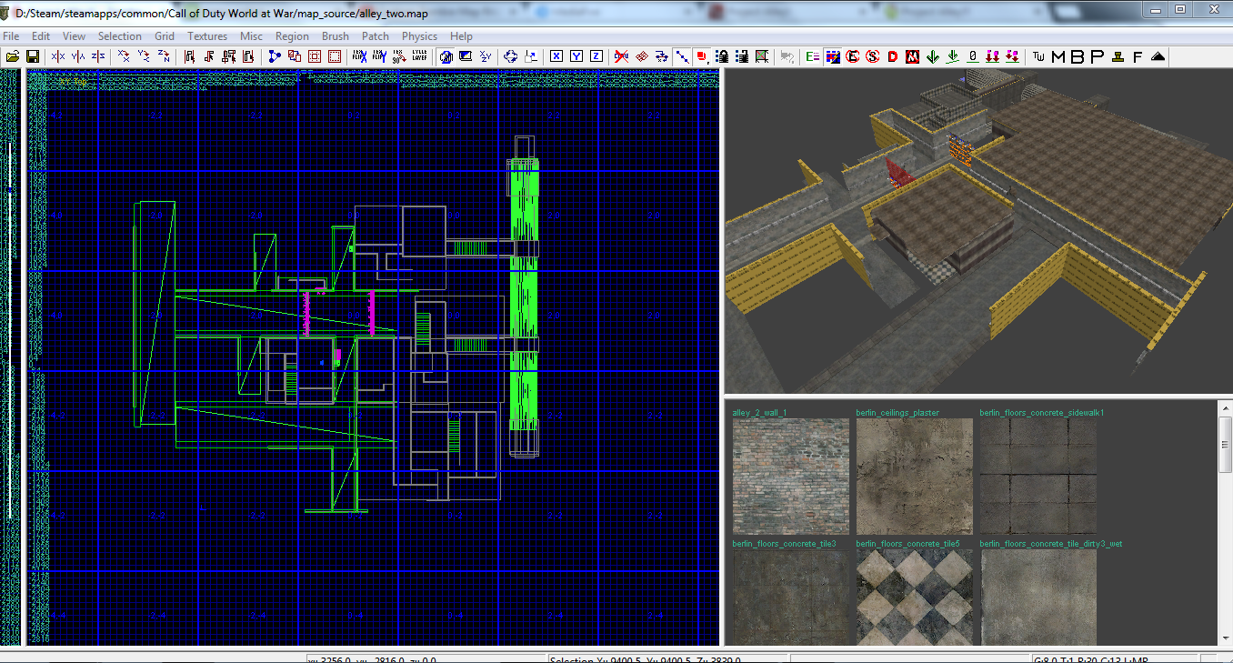Toggle the boxed Y axis lock button
The width and height of the screenshot is (1233, 663).
[576, 56]
